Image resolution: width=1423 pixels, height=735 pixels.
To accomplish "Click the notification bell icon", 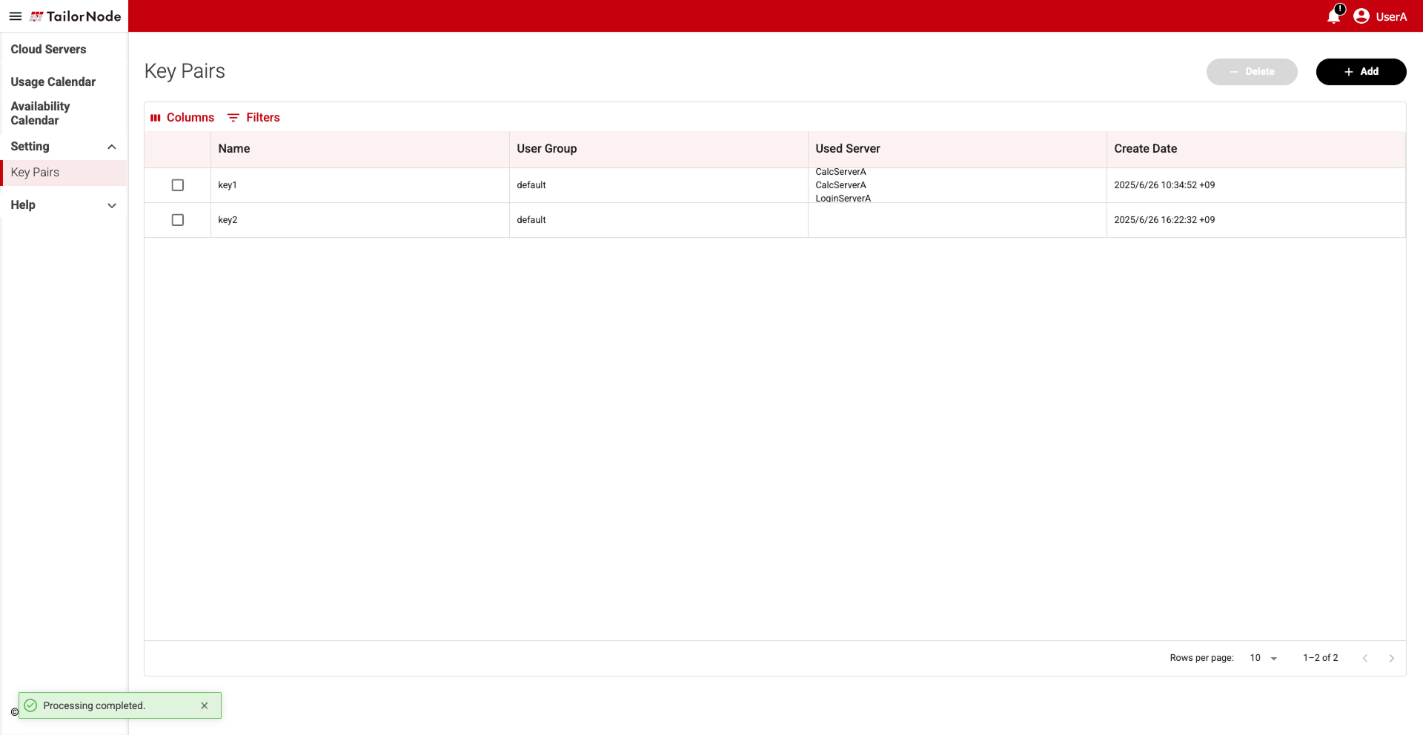I will [1334, 16].
